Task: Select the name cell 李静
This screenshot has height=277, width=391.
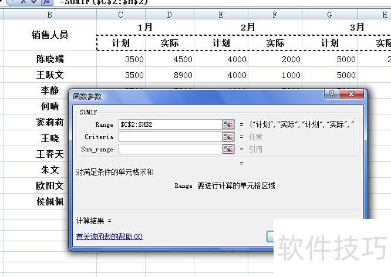Action: 50,90
